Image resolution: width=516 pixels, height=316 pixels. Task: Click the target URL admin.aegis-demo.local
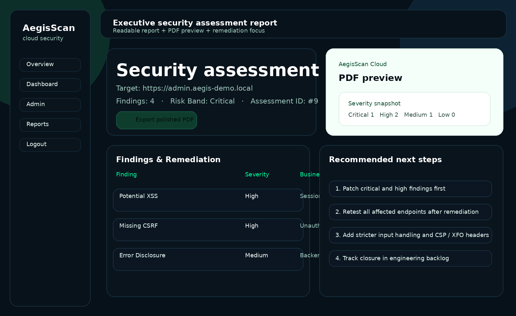click(197, 88)
